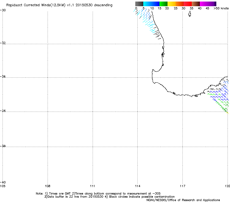Click the note 'Times are GMT' line

(x=98, y=194)
